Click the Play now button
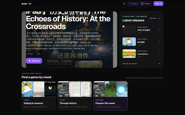The height and width of the screenshot is (115, 185). (x=34, y=61)
